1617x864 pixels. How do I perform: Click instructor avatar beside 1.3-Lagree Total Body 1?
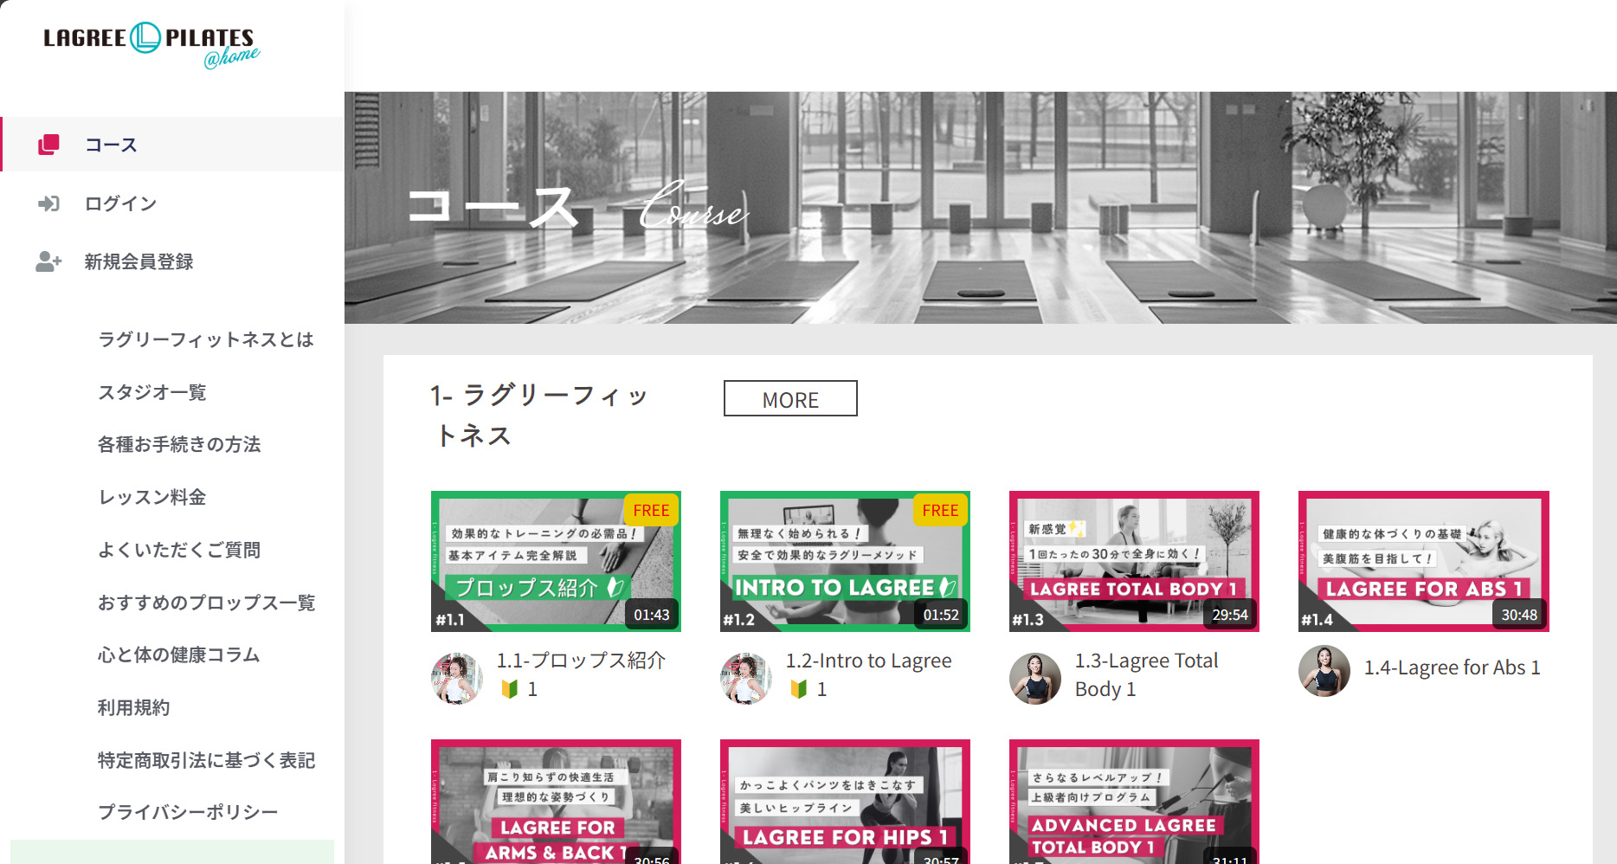1035,678
